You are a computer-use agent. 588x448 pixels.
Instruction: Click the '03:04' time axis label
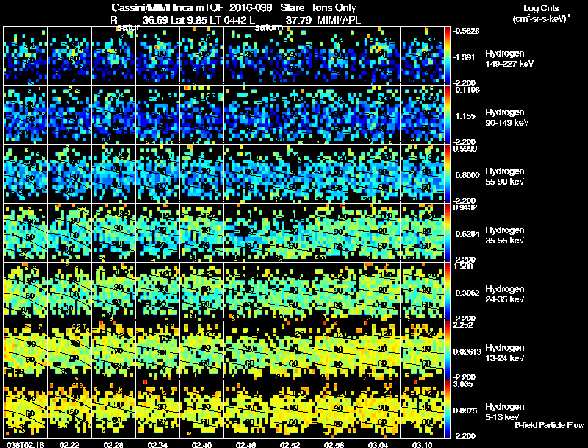(378, 444)
